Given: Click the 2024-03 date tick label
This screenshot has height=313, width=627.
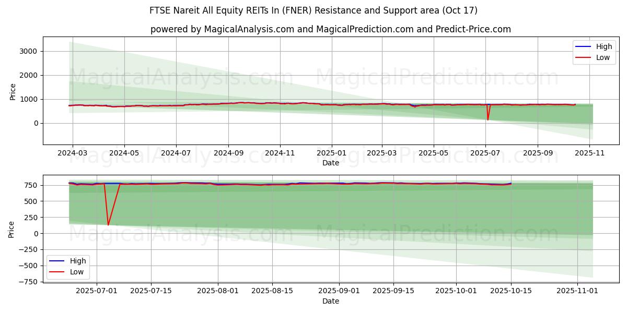Looking at the screenshot, I should (72, 153).
